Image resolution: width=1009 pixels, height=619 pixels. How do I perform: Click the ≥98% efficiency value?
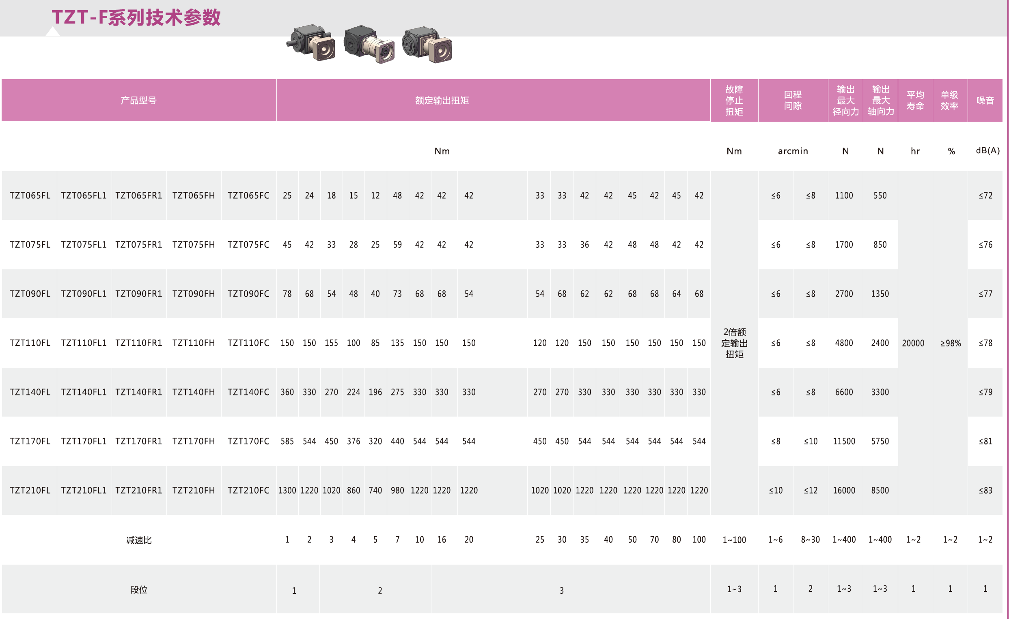point(950,344)
